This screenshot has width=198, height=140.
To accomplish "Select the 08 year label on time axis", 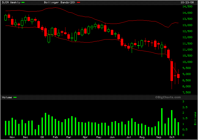I will pyautogui.click(x=42, y=137).
